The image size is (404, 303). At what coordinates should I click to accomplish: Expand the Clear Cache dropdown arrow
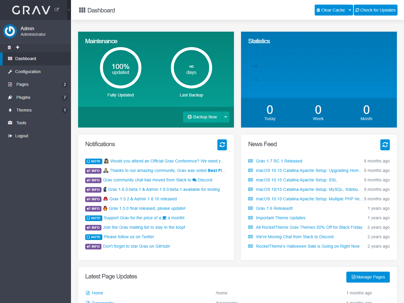tap(350, 10)
